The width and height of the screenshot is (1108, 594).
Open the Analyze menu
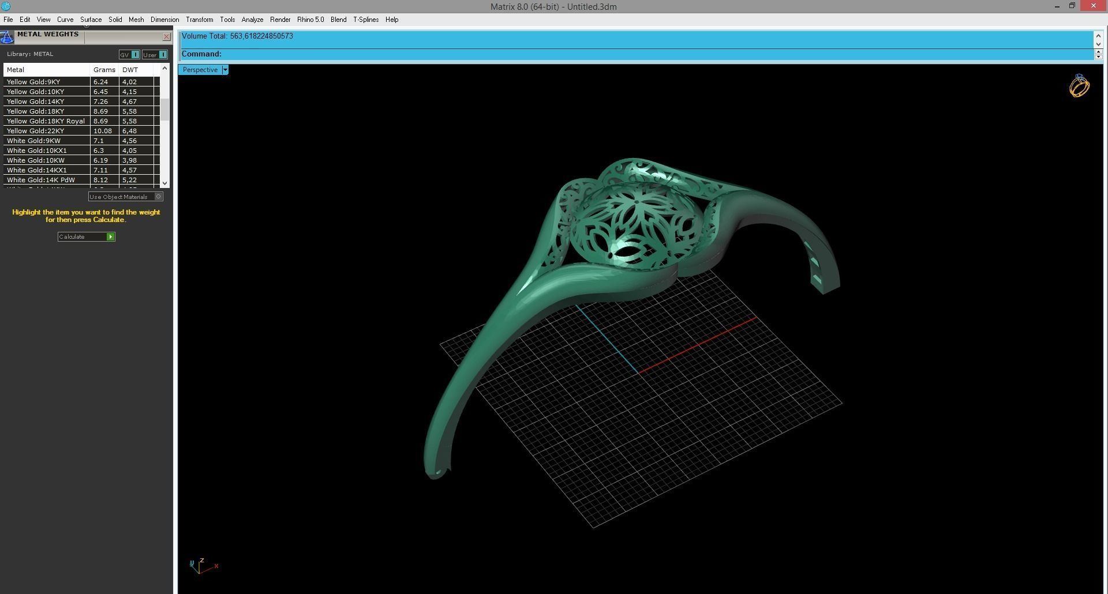click(252, 20)
